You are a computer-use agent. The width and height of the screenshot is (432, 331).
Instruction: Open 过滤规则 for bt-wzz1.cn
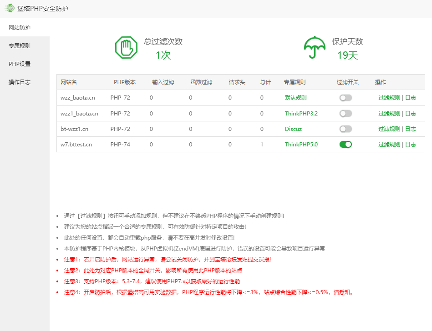[389, 129]
